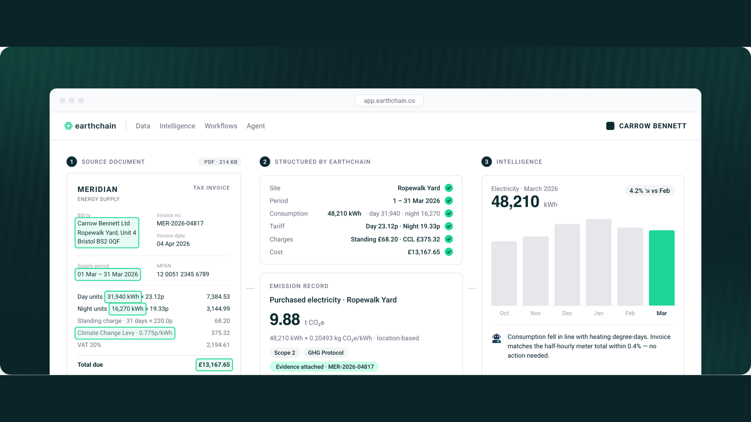
Task: Select the Jan bar in the chart
Action: (599, 262)
